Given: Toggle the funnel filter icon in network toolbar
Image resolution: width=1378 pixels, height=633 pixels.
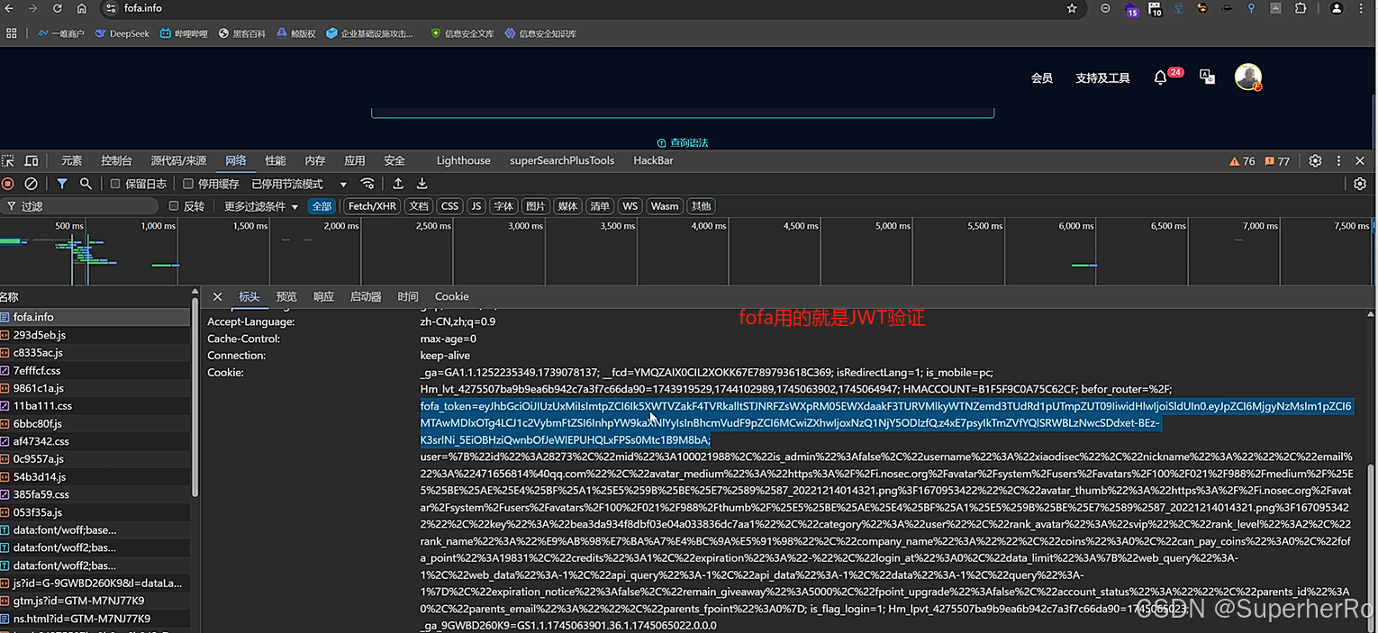Looking at the screenshot, I should 62,184.
